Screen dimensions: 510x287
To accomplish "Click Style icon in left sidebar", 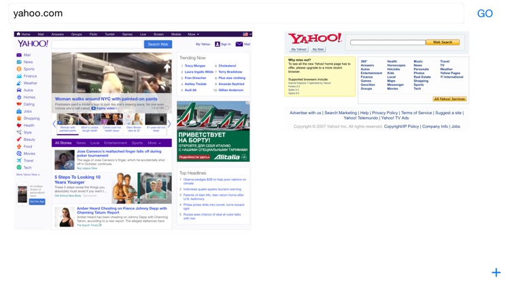I will pyautogui.click(x=19, y=133).
